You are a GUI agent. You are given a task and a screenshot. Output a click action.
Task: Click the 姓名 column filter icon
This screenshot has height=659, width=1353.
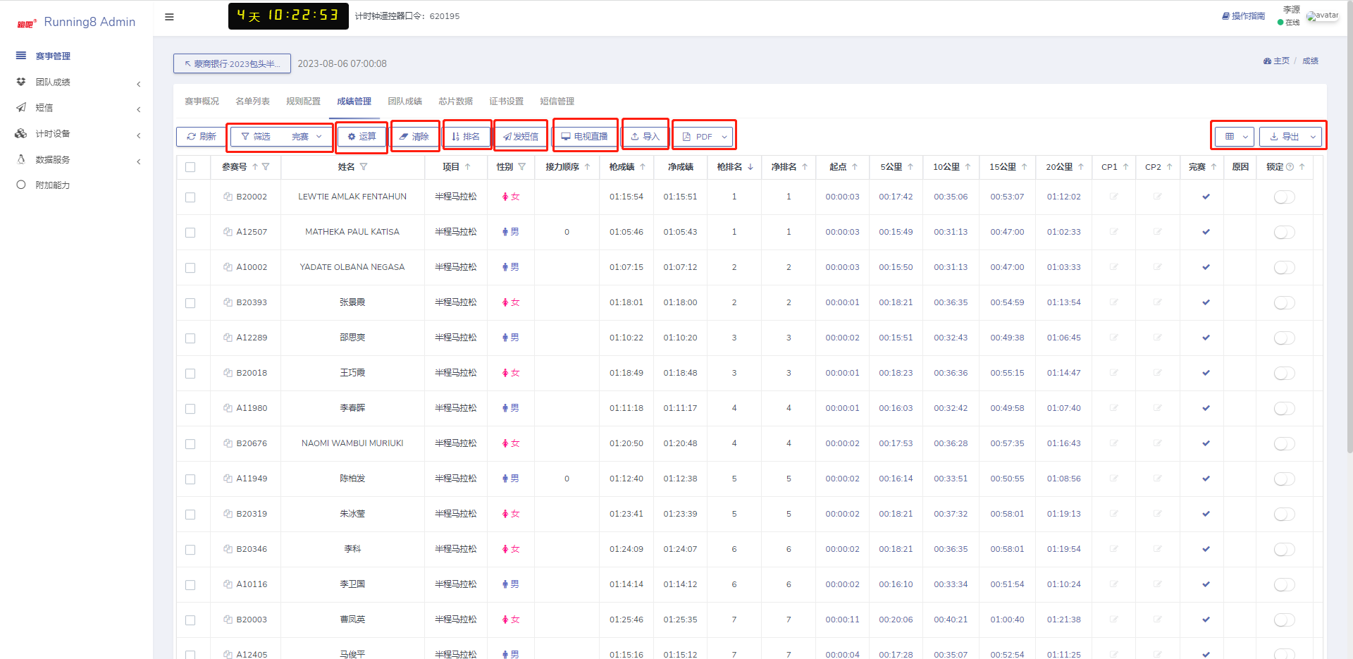click(364, 167)
